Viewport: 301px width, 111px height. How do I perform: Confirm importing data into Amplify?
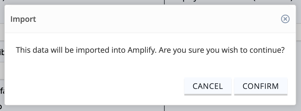pos(261,86)
